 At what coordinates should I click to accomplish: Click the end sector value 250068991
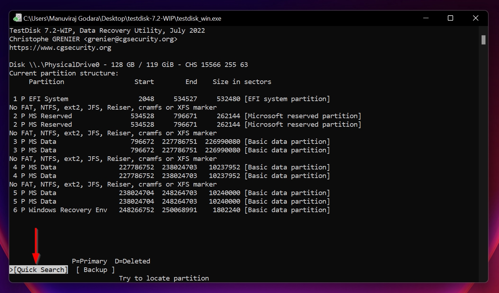coord(180,210)
